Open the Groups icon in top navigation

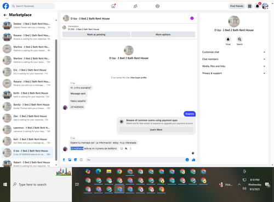157,6
